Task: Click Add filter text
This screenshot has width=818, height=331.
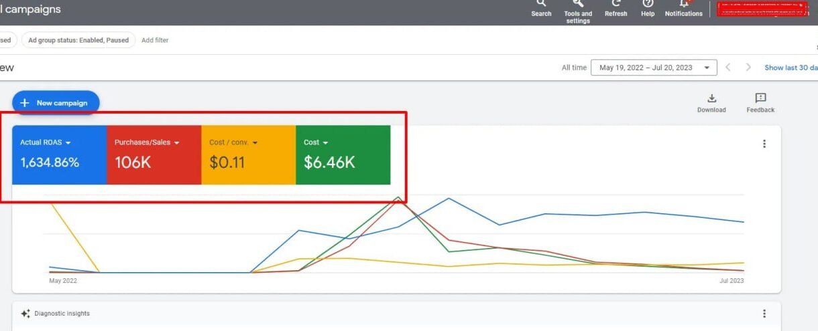Action: (x=155, y=40)
